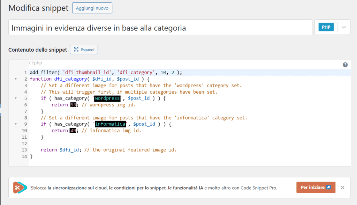Open the snippet type dropdown next to PHP
This screenshot has width=357, height=205.
343,27
